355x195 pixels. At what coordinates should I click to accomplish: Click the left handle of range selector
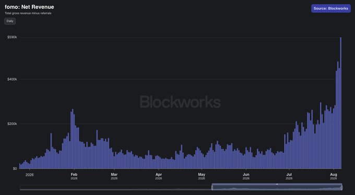tap(212, 188)
